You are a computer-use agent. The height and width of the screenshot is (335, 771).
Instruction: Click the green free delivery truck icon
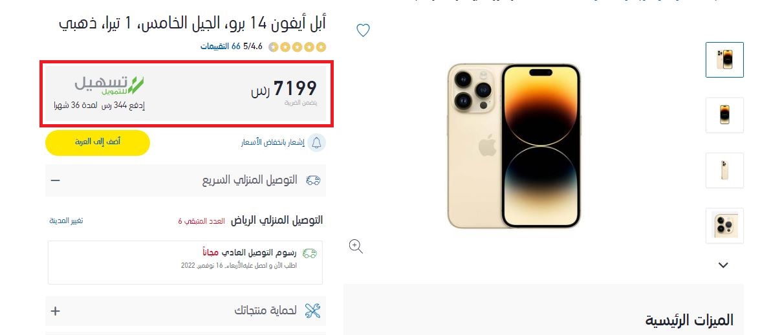[310, 254]
